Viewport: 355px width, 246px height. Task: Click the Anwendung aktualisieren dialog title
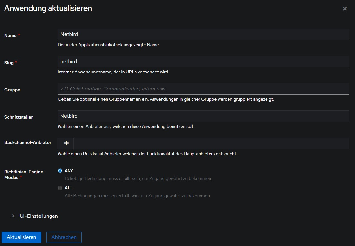(x=48, y=8)
